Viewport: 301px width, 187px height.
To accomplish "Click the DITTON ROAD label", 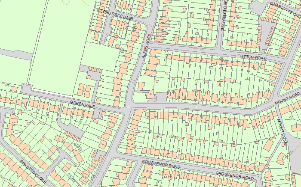I will click(x=253, y=57).
